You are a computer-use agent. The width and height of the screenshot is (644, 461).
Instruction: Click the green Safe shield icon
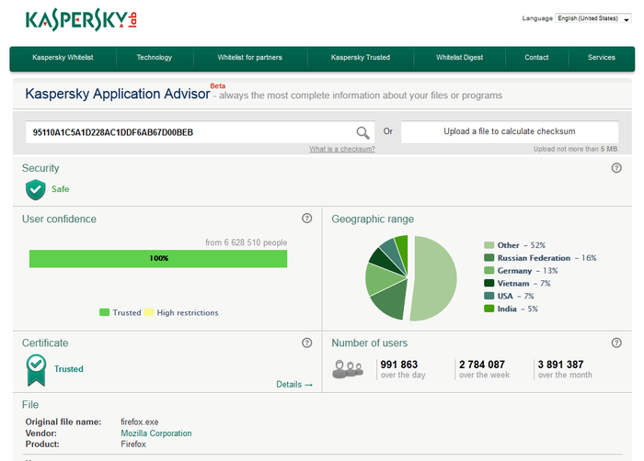[36, 189]
